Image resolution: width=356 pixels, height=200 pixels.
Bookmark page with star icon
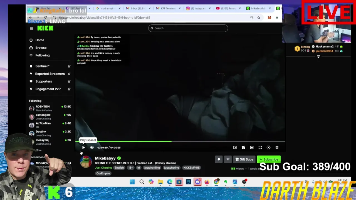pyautogui.click(x=259, y=17)
